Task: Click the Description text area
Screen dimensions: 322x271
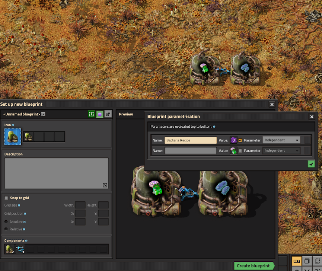Action: 57,173
